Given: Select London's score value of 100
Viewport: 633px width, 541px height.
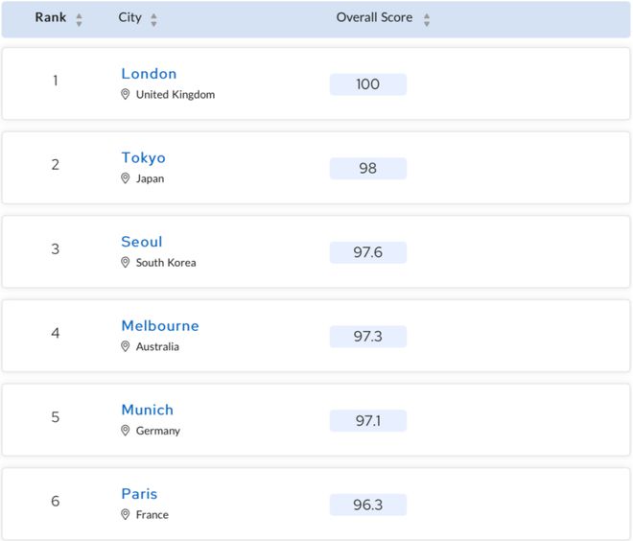Looking at the screenshot, I should tap(367, 84).
